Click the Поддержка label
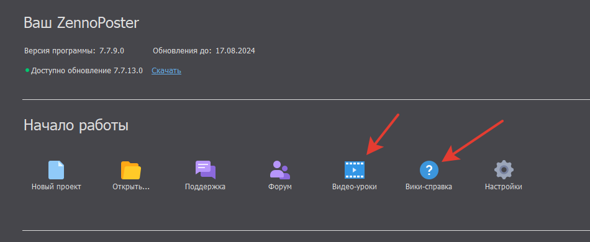The width and height of the screenshot is (590, 242). pos(205,187)
